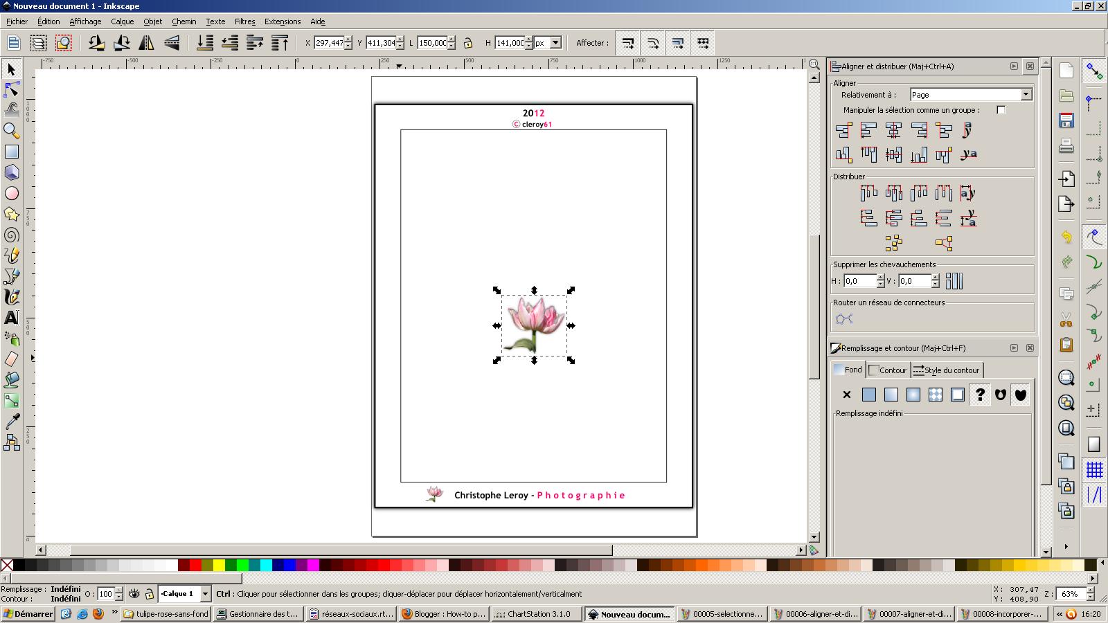Image resolution: width=1108 pixels, height=623 pixels.
Task: Select the Zoom tool
Action: pos(11,132)
